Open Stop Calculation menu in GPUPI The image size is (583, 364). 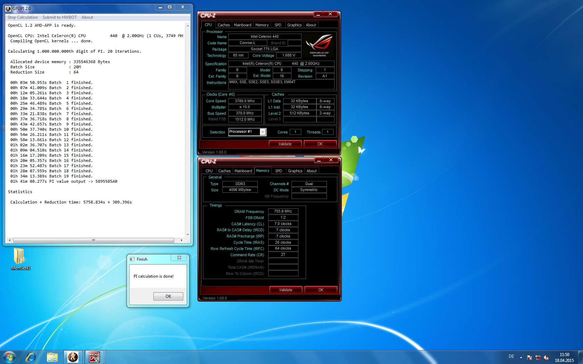(23, 17)
